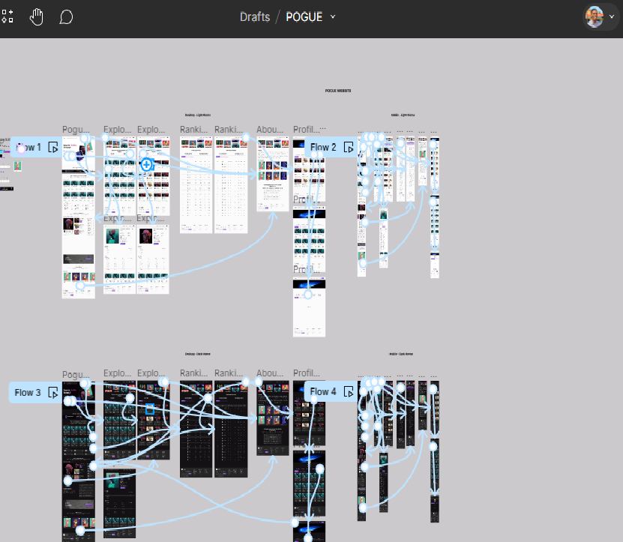The image size is (623, 542).
Task: Select the Flow 3 starting point label
Action: pyautogui.click(x=28, y=393)
